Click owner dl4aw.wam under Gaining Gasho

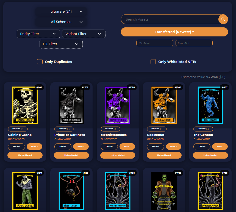16,139
